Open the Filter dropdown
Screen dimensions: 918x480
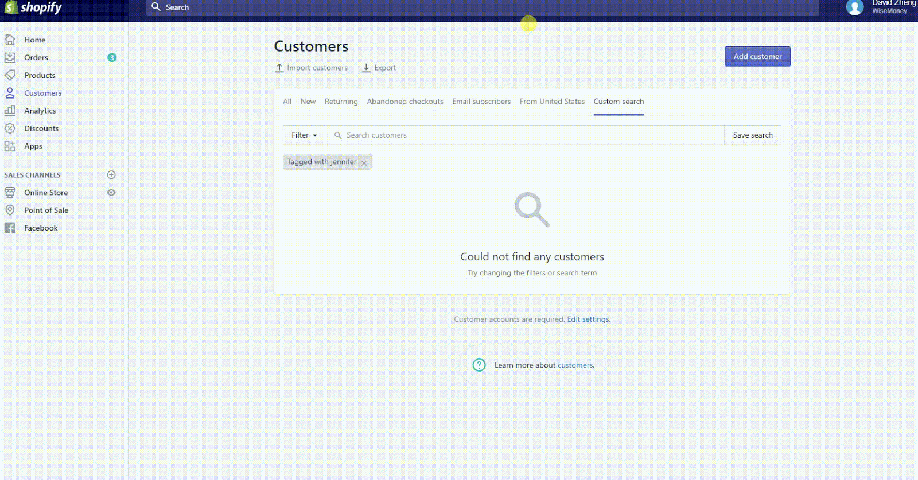coord(305,135)
